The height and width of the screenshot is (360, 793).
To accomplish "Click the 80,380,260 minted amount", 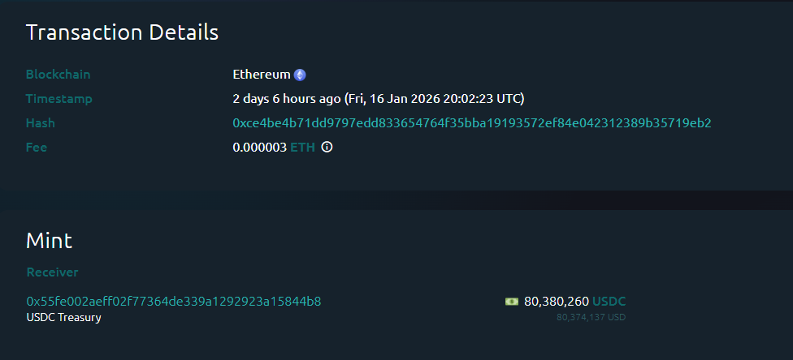I will [557, 302].
